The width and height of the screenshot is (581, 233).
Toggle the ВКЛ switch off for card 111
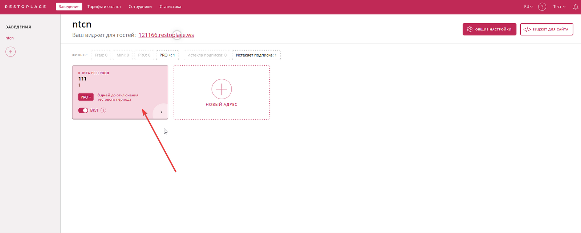pos(83,111)
